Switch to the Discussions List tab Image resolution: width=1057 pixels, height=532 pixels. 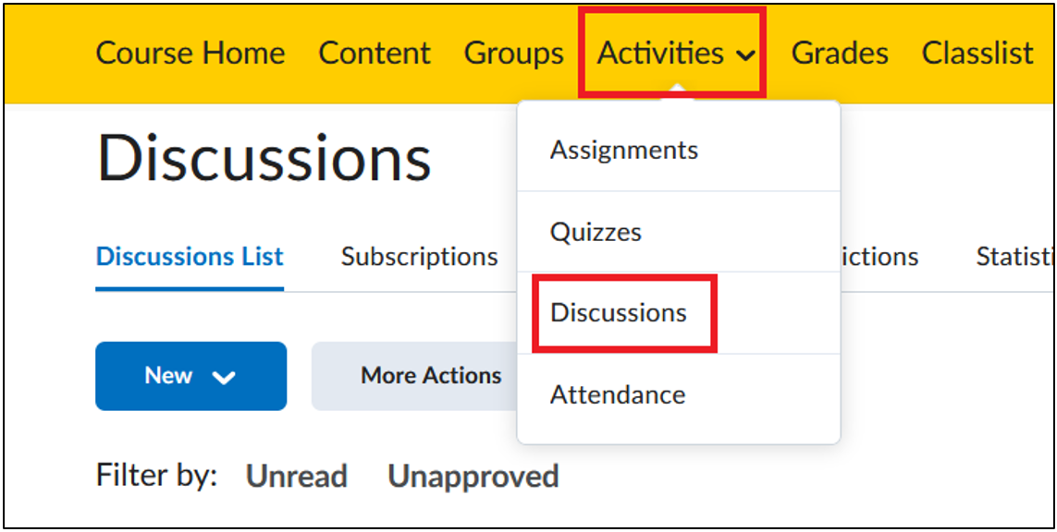tap(190, 257)
